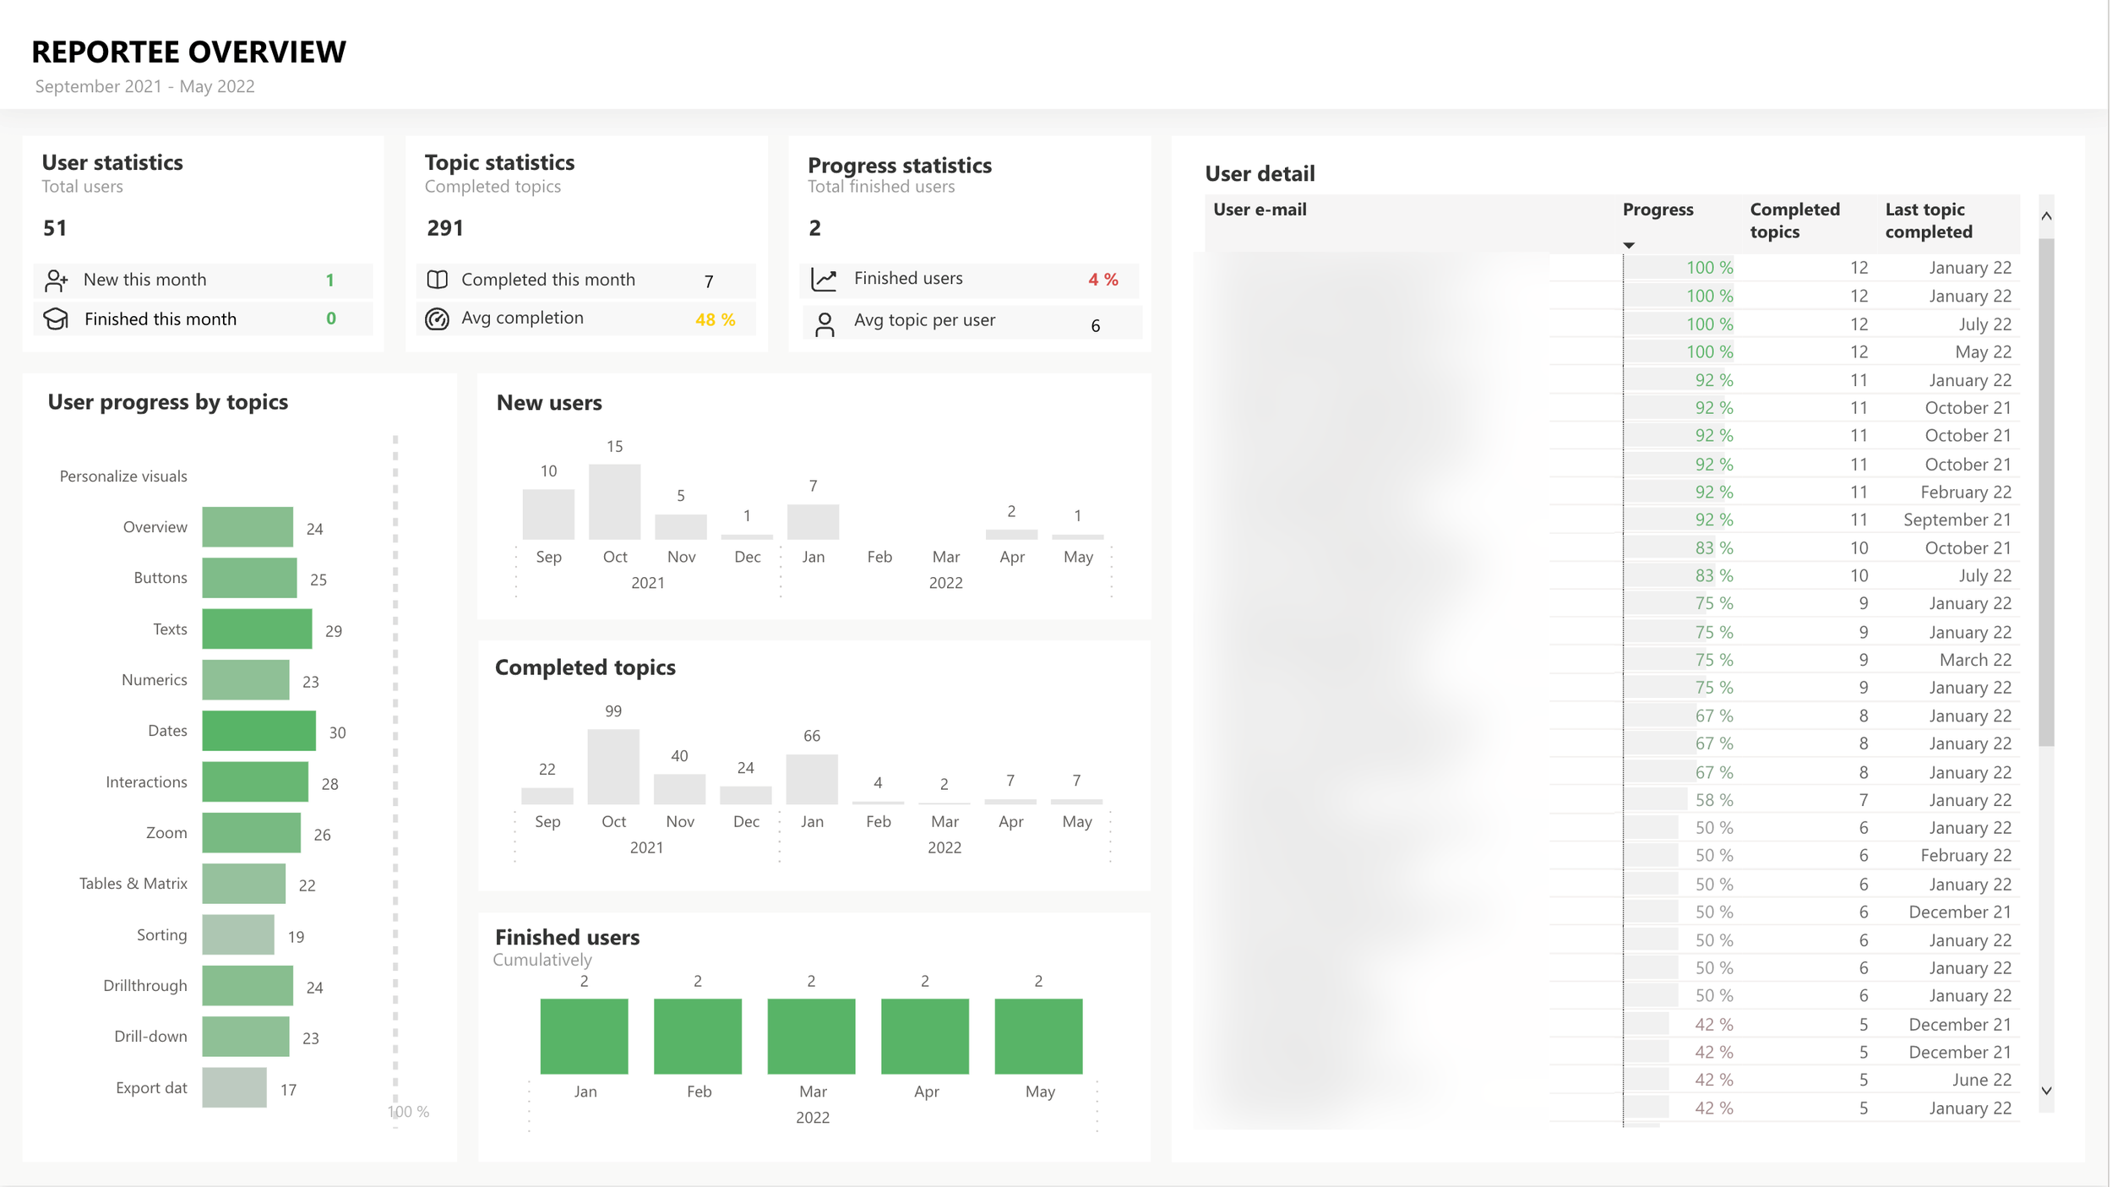Select the Oct bar in New users chart
This screenshot has height=1187, width=2112.
[x=615, y=502]
